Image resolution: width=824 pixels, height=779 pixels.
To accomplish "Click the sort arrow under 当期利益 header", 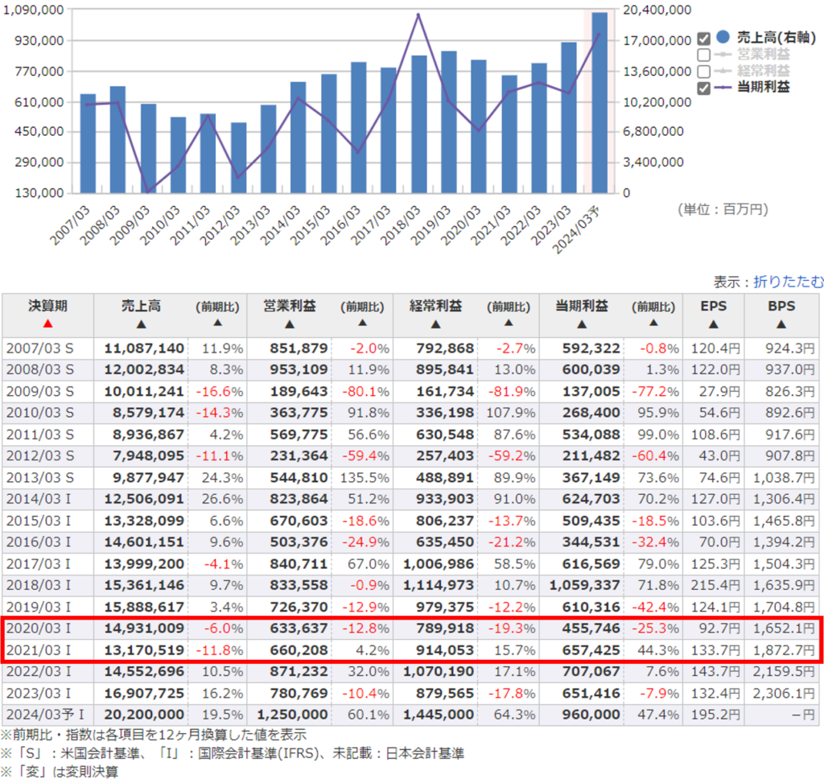I will (581, 324).
